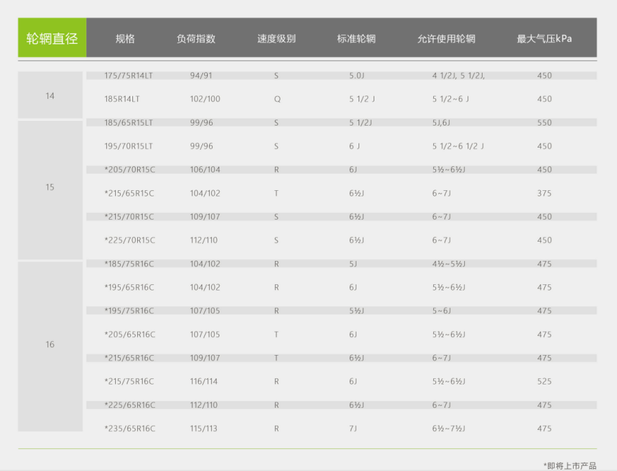Click speed rating T for *215/65R15C
The image size is (617, 471).
[x=276, y=193]
